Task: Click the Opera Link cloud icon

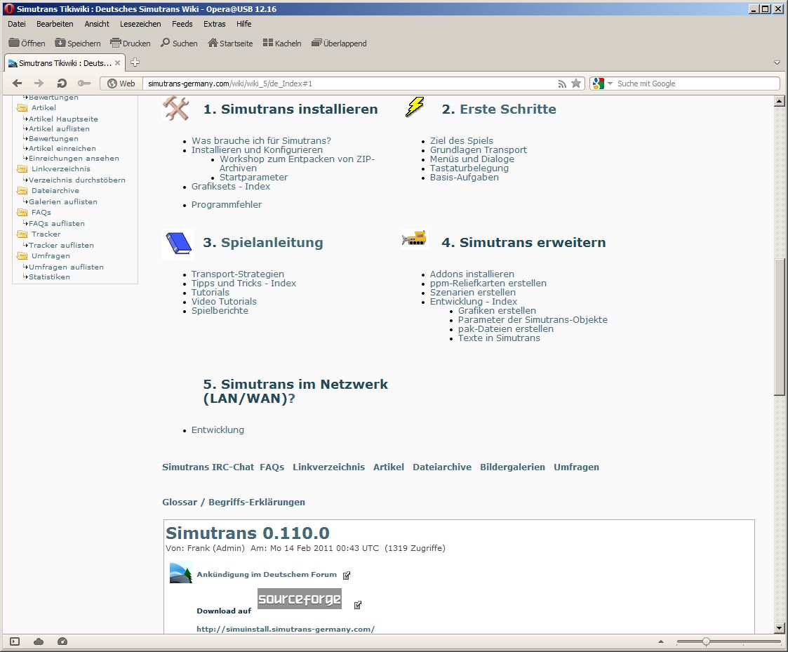Action: click(39, 641)
